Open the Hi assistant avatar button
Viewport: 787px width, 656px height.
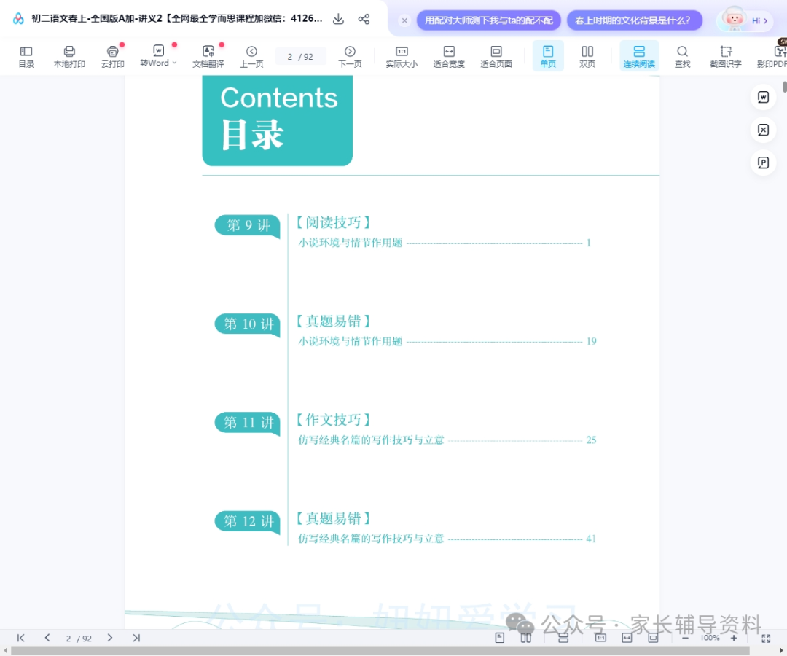pyautogui.click(x=745, y=20)
